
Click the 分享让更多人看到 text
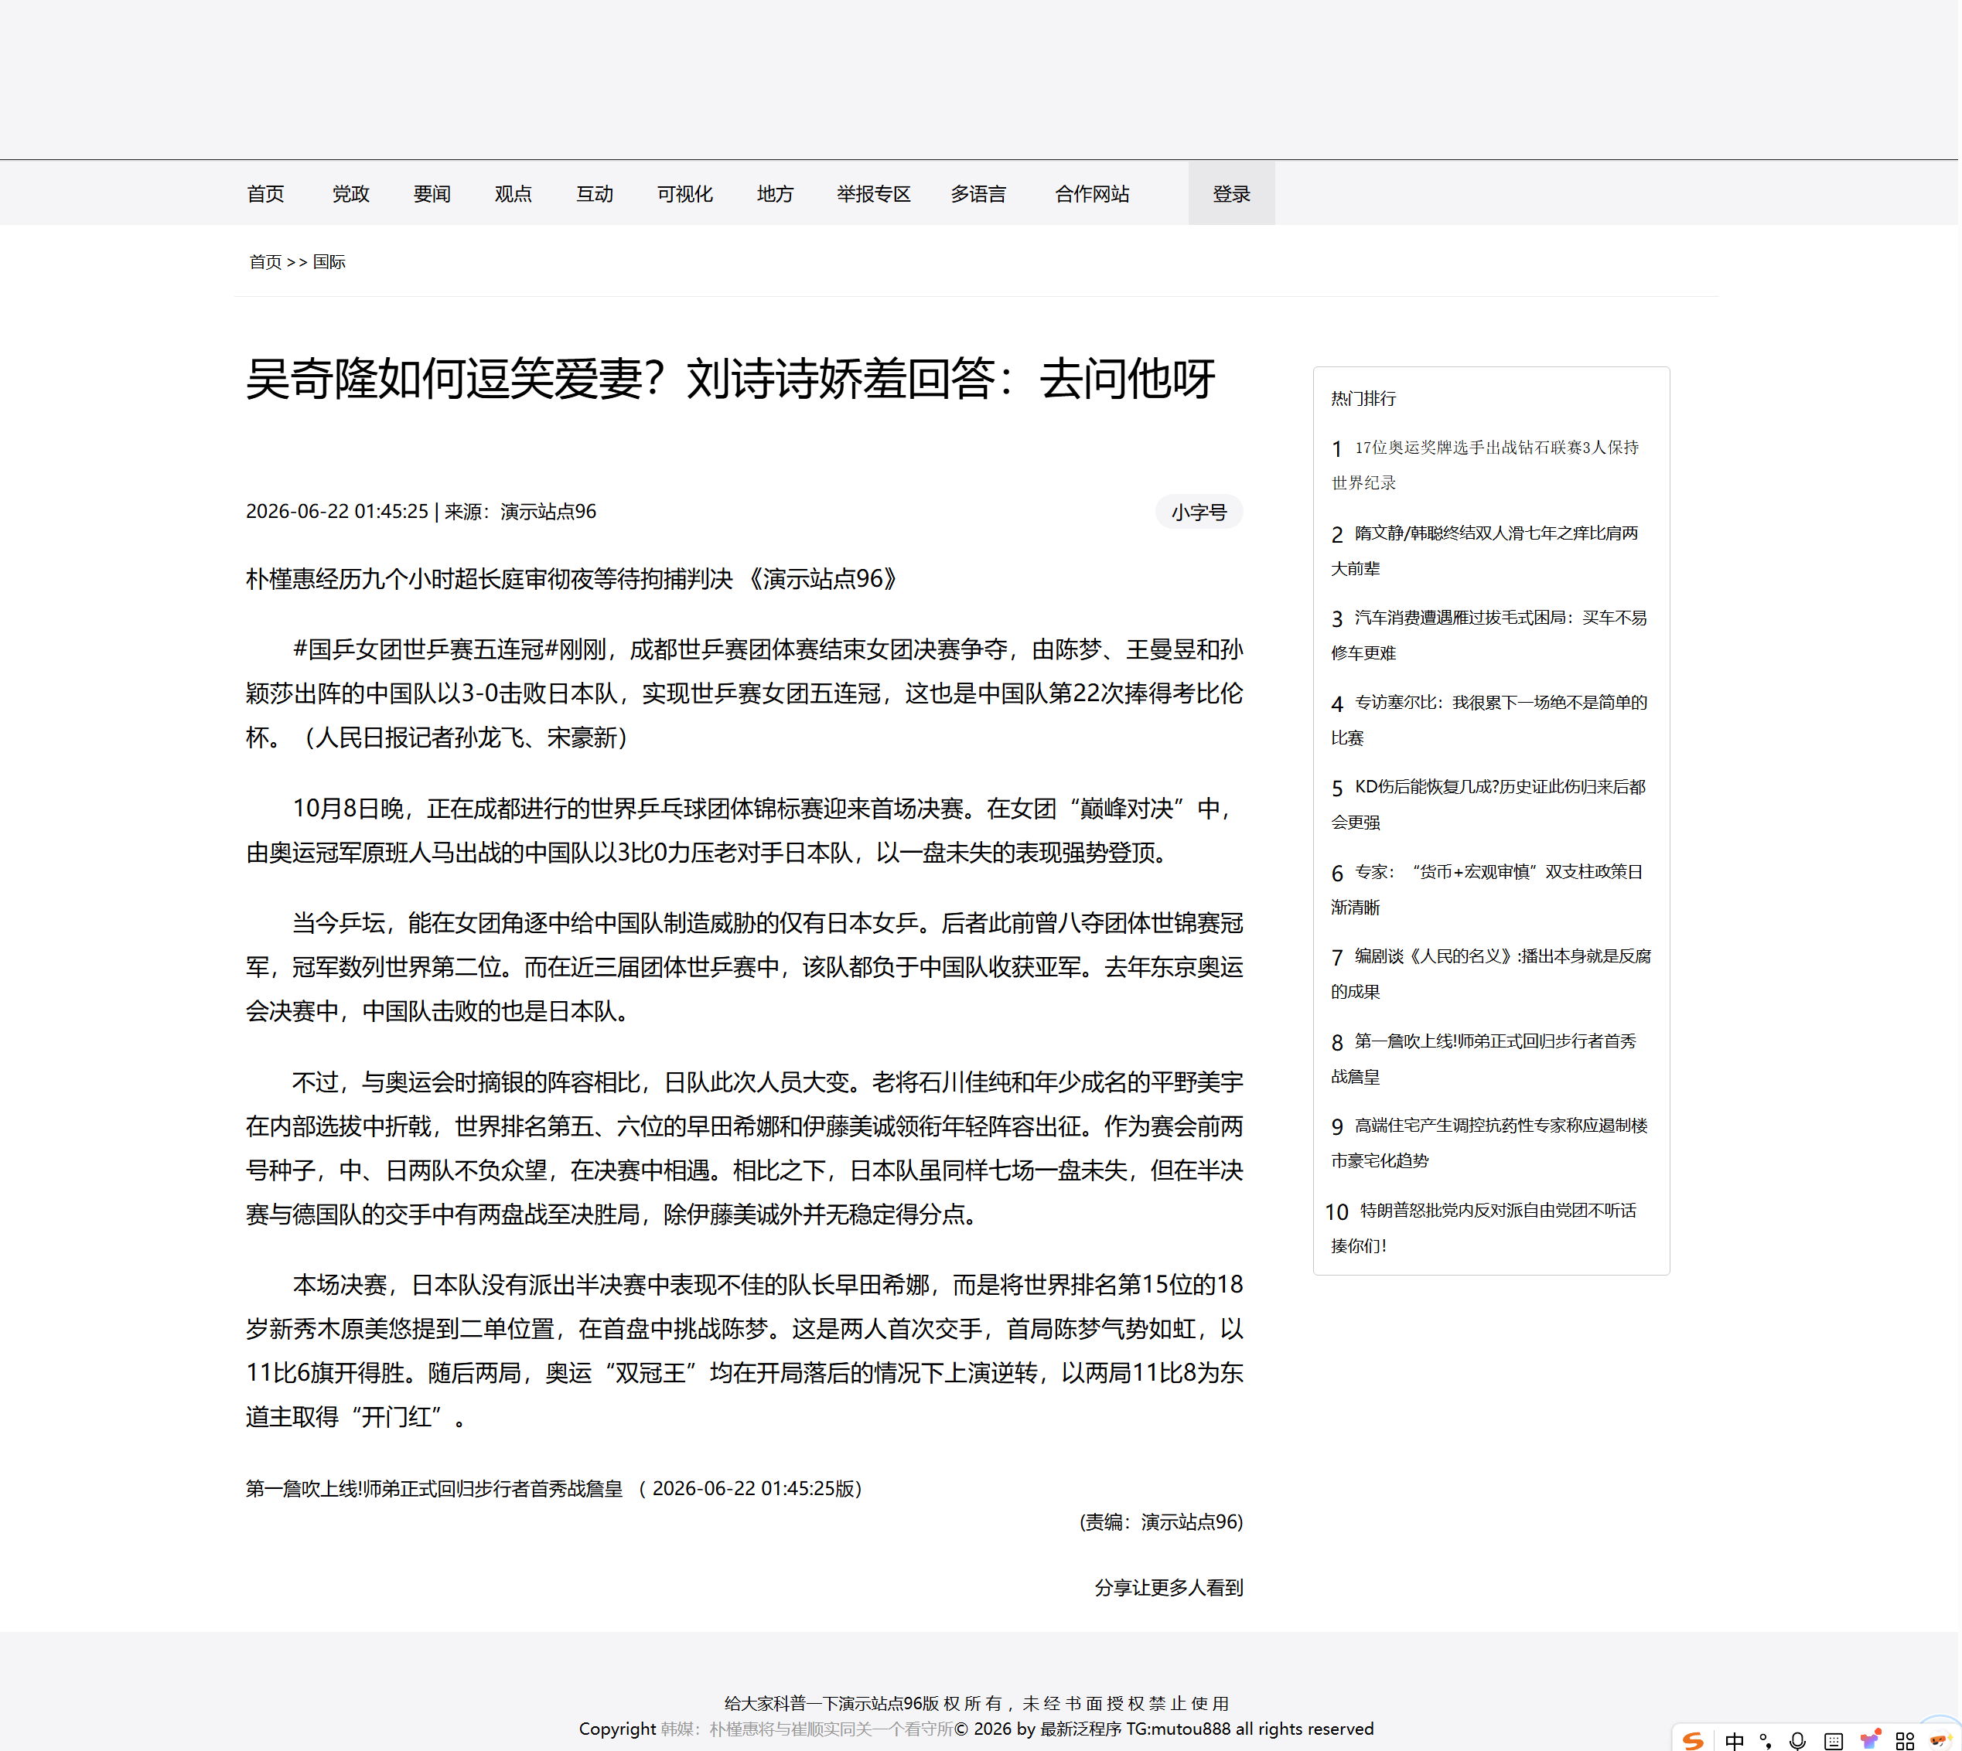(1169, 1587)
